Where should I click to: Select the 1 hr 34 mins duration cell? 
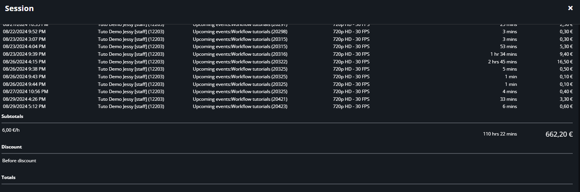pos(504,54)
